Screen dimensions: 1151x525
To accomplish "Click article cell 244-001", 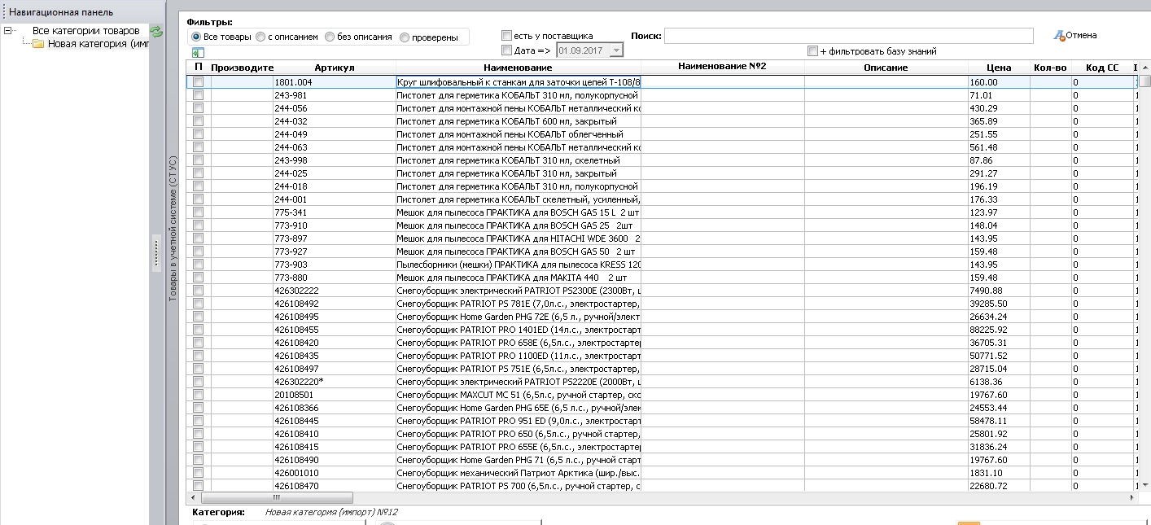I will click(x=335, y=199).
